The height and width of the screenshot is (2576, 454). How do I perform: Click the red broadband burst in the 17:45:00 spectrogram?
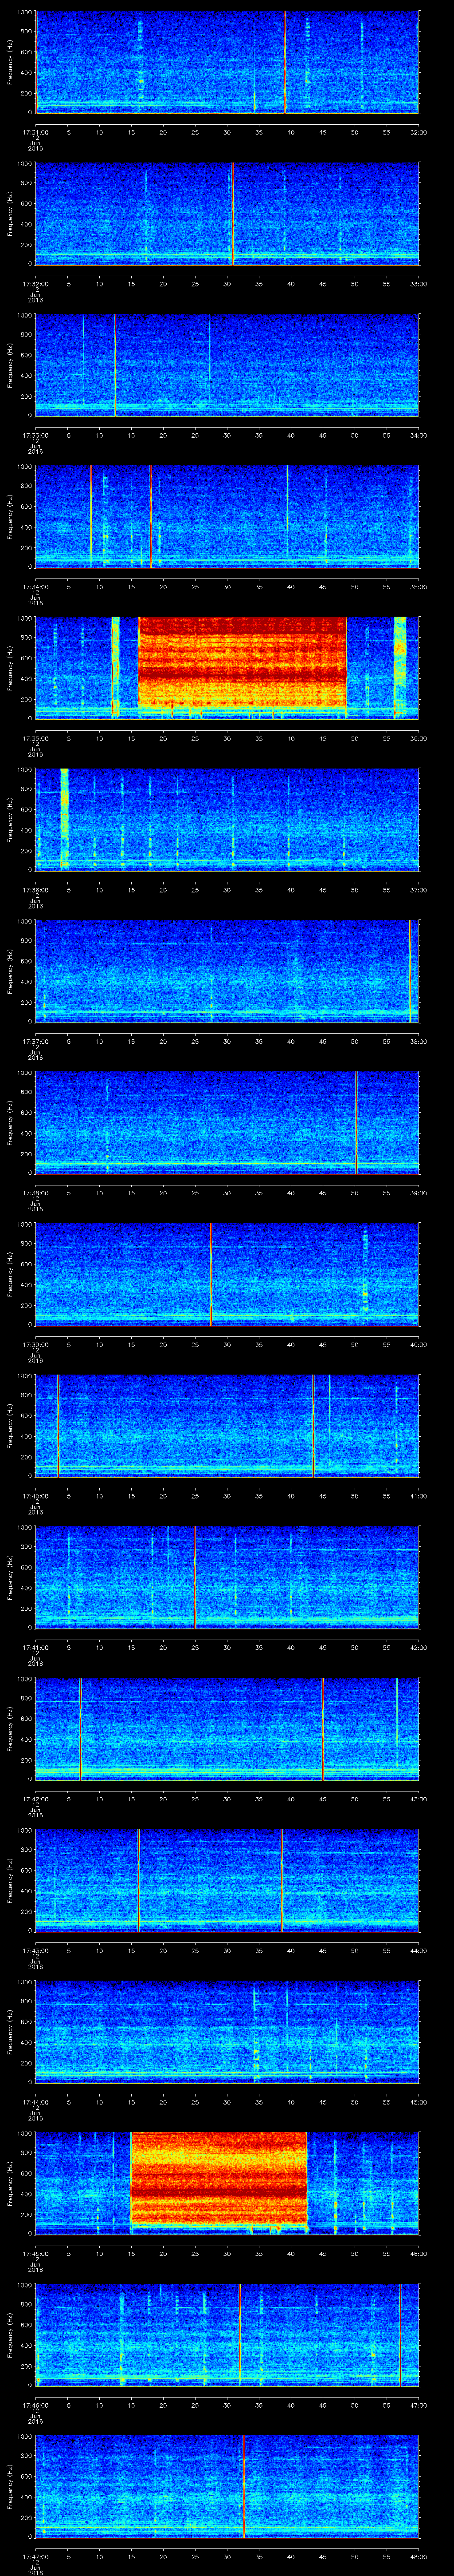219,2179
